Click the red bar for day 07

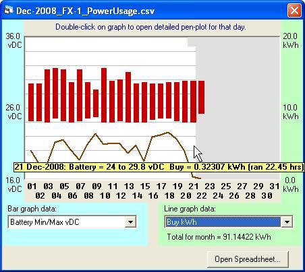tap(80, 96)
